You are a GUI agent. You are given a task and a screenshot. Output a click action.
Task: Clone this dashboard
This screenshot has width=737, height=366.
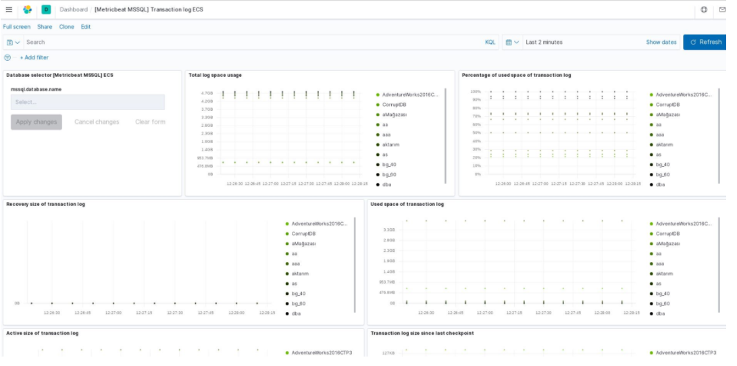coord(66,27)
